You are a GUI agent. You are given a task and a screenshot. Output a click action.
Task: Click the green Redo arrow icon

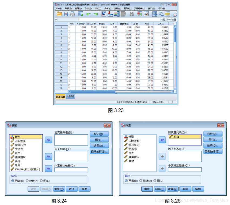(x=95, y=14)
